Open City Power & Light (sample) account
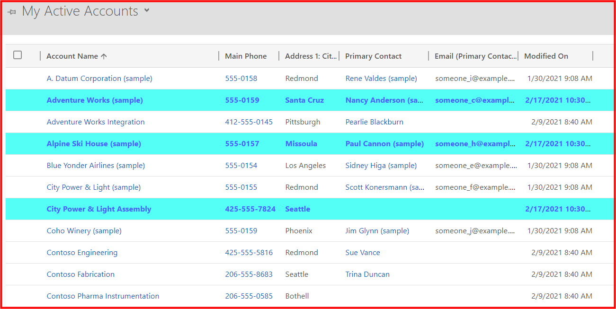Screen dimensions: 616x309 94,187
